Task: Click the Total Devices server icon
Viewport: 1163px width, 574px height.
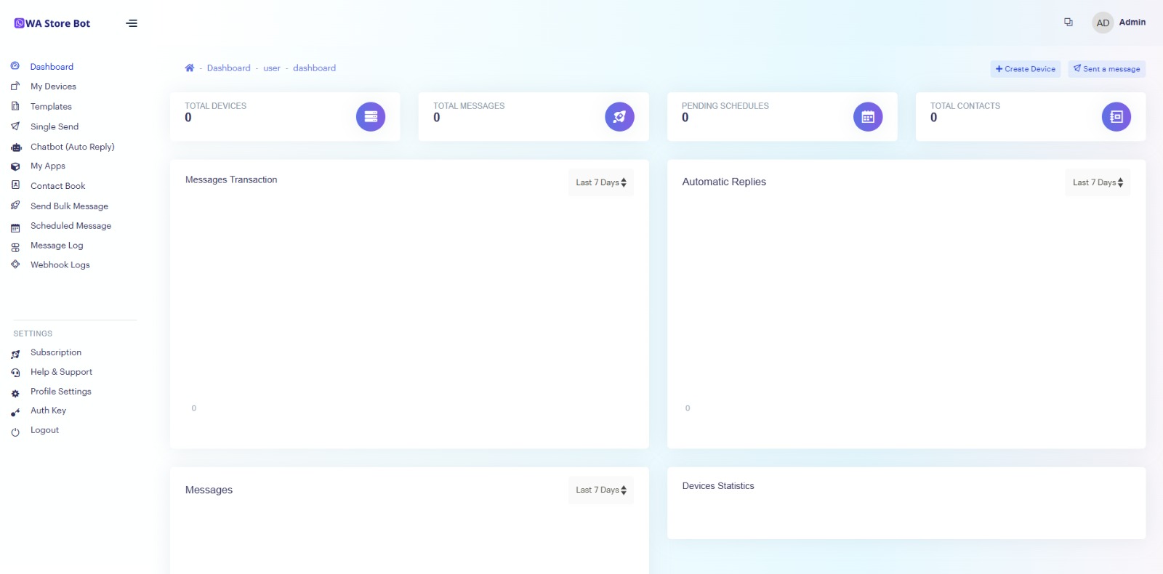Action: click(x=370, y=117)
